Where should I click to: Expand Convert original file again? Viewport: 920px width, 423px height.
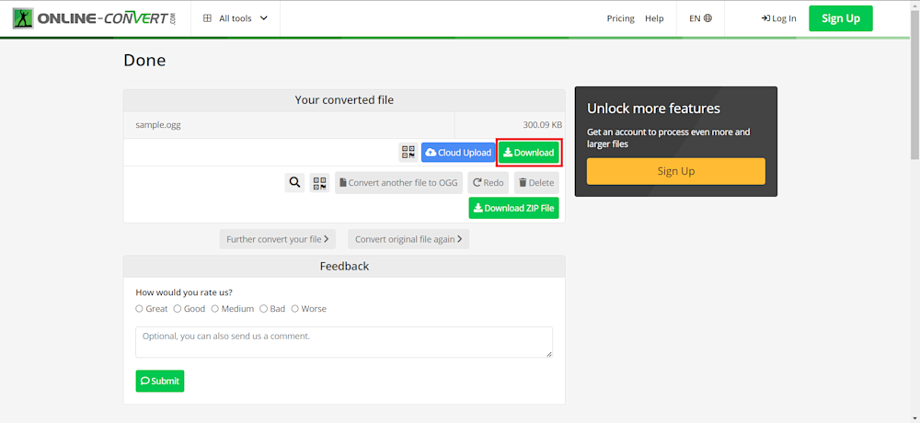[408, 239]
